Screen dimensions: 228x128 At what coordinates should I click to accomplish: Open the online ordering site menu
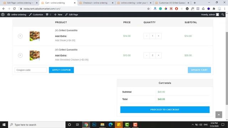(17, 15)
